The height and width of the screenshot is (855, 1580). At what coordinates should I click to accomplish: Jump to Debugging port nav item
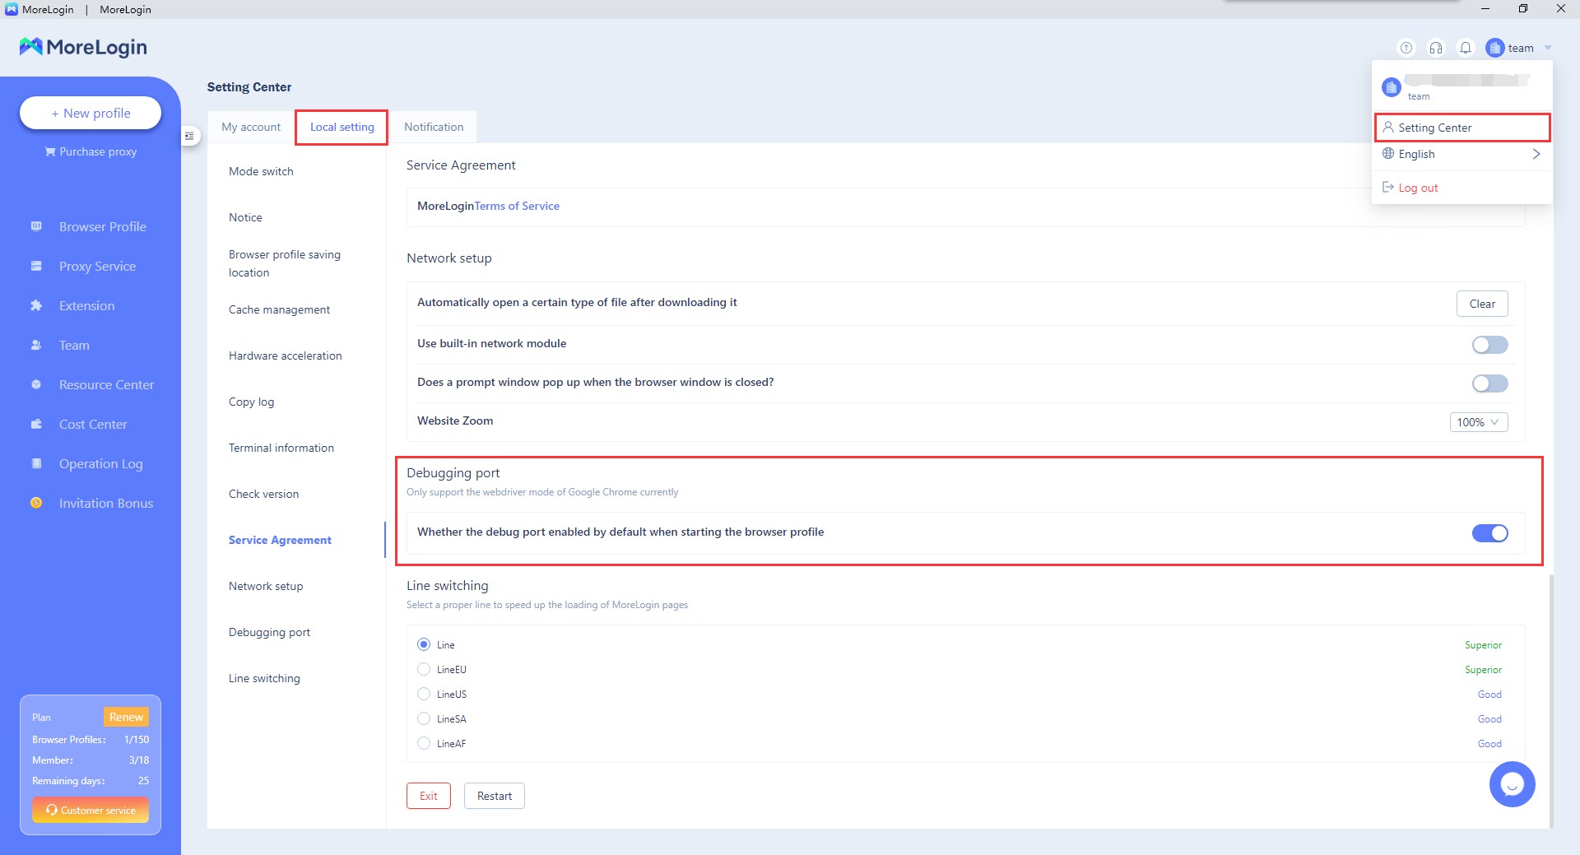pyautogui.click(x=269, y=632)
